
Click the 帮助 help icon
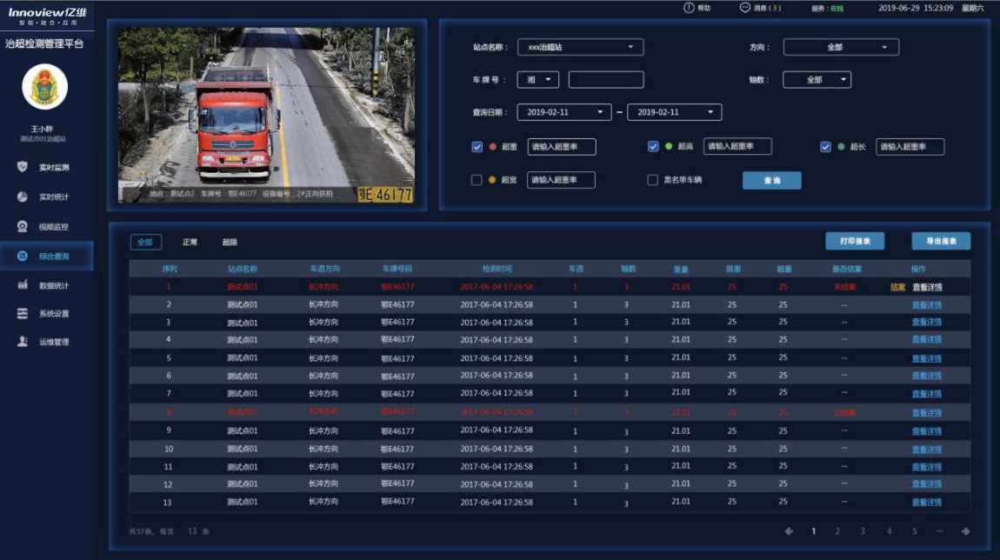(689, 8)
